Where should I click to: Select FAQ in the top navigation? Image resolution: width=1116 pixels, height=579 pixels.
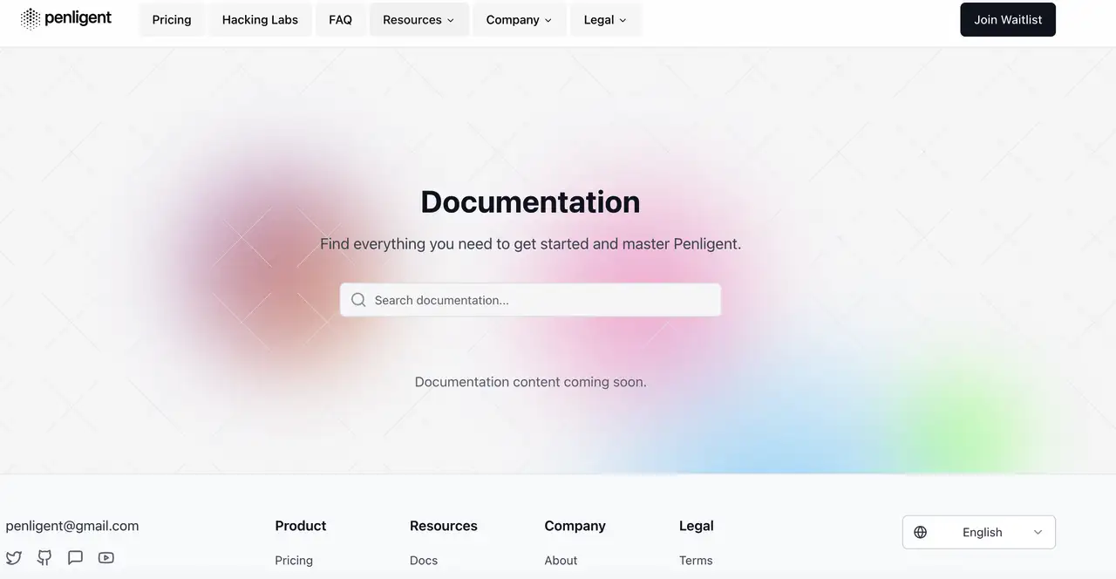tap(340, 20)
